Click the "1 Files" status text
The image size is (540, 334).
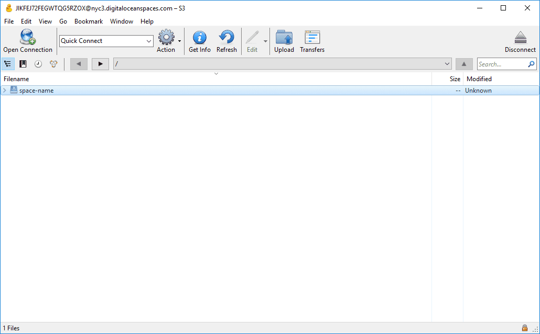point(12,328)
